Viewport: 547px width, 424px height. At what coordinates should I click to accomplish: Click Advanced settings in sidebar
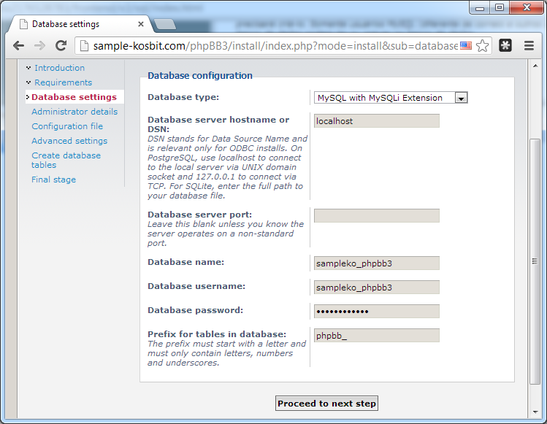point(69,141)
